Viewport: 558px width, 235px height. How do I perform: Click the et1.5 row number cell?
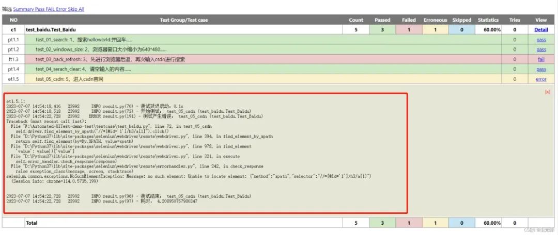13,79
